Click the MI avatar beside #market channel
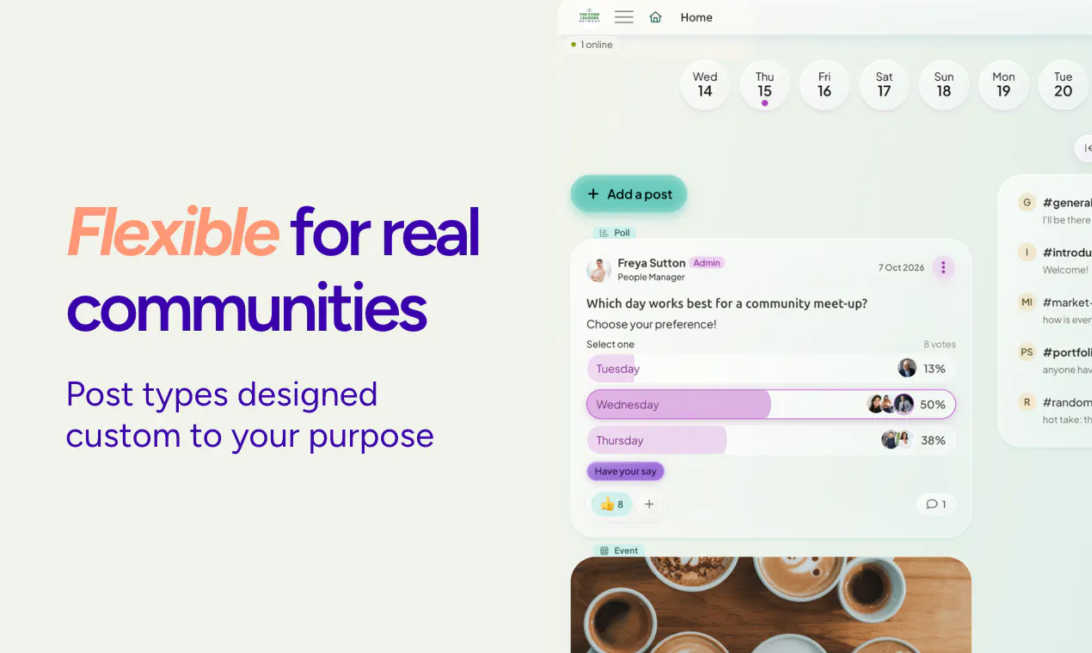The image size is (1092, 653). tap(1026, 302)
